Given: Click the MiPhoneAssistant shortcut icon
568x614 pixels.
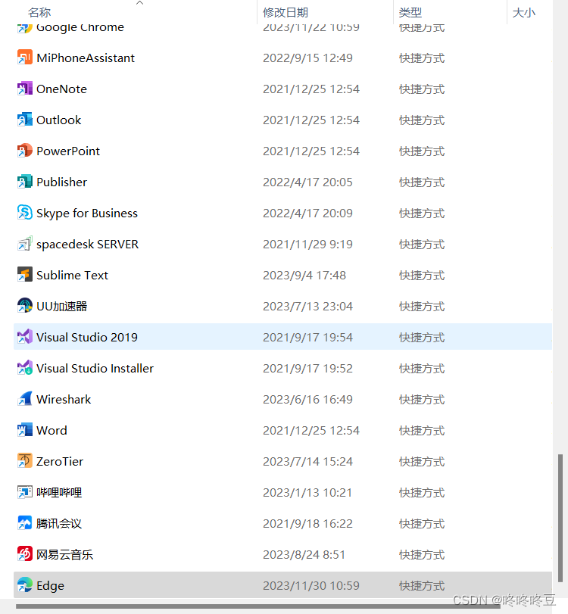Looking at the screenshot, I should (25, 58).
